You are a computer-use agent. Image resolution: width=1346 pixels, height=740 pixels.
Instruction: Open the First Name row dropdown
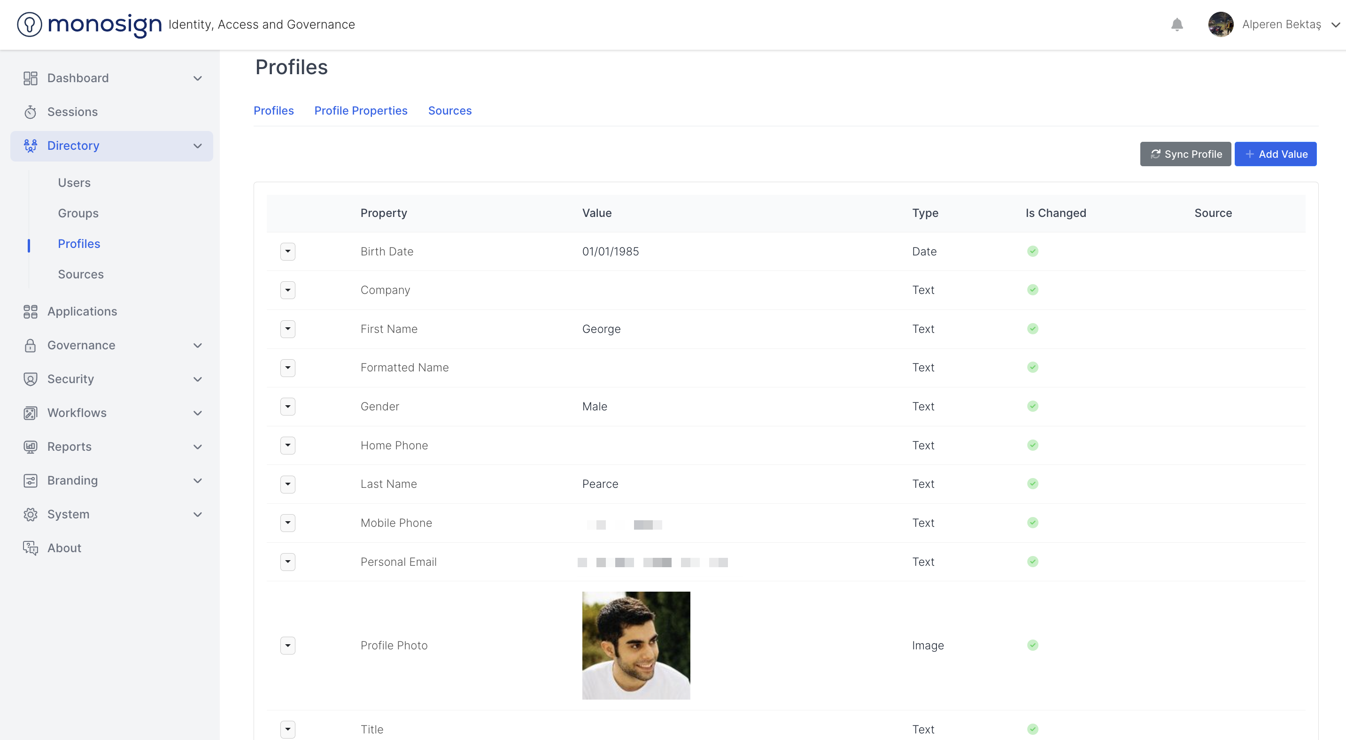click(x=288, y=329)
